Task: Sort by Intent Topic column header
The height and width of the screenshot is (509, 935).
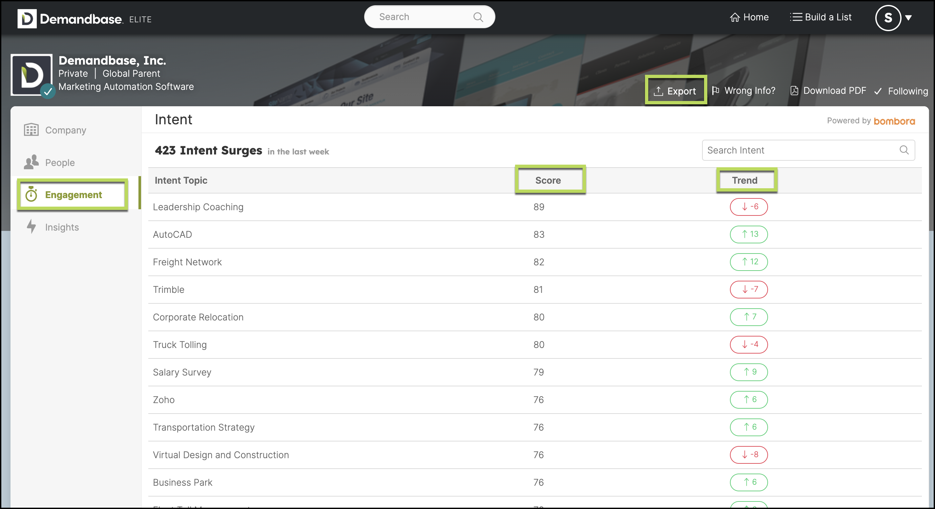Action: [181, 180]
